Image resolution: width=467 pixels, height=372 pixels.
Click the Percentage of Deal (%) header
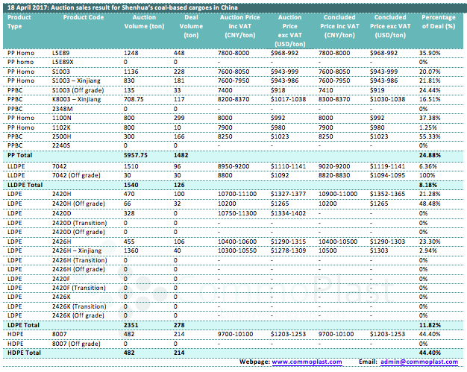click(x=439, y=20)
